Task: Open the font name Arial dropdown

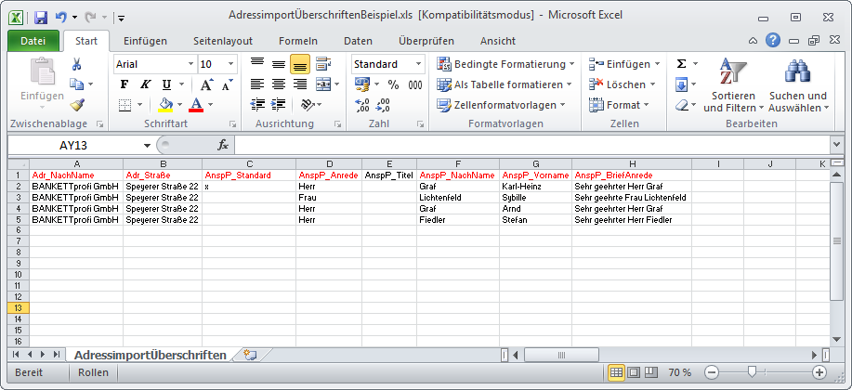Action: [190, 64]
